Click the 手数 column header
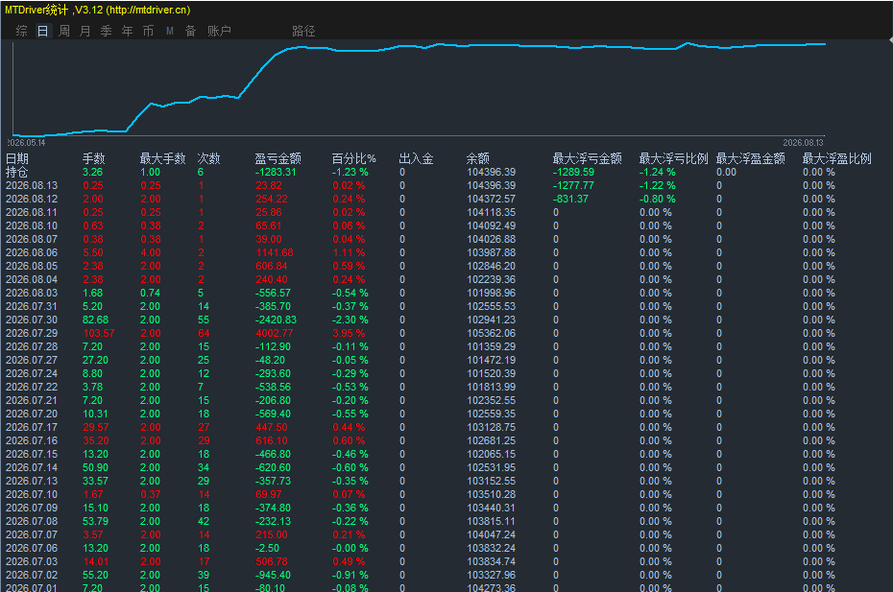The height and width of the screenshot is (592, 893). [x=94, y=158]
